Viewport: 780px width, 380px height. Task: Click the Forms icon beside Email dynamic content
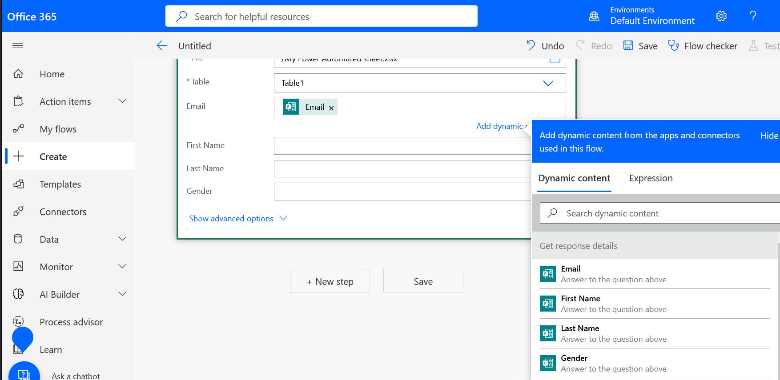pos(548,274)
